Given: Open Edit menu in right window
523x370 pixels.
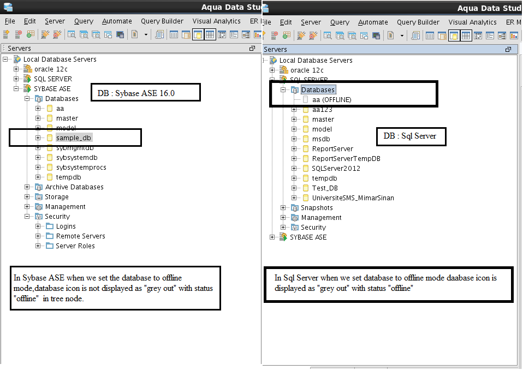Looking at the screenshot, I should coord(286,22).
